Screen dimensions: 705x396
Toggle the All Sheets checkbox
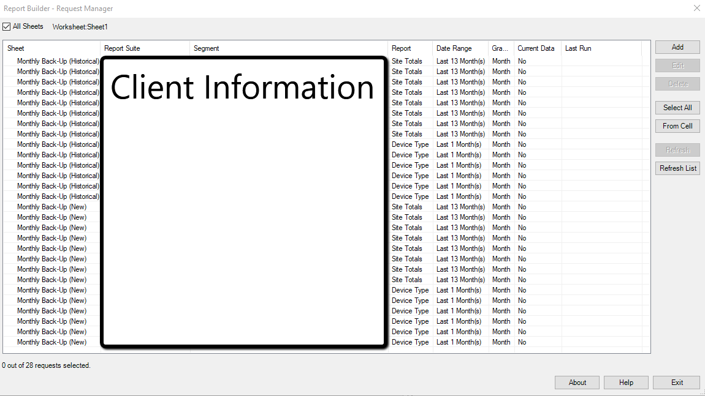(7, 27)
